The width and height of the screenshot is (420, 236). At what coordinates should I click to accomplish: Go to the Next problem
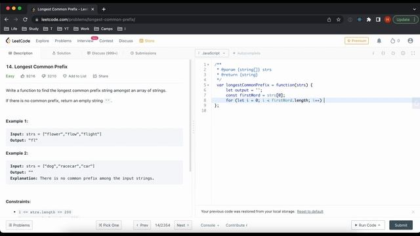[182, 226]
